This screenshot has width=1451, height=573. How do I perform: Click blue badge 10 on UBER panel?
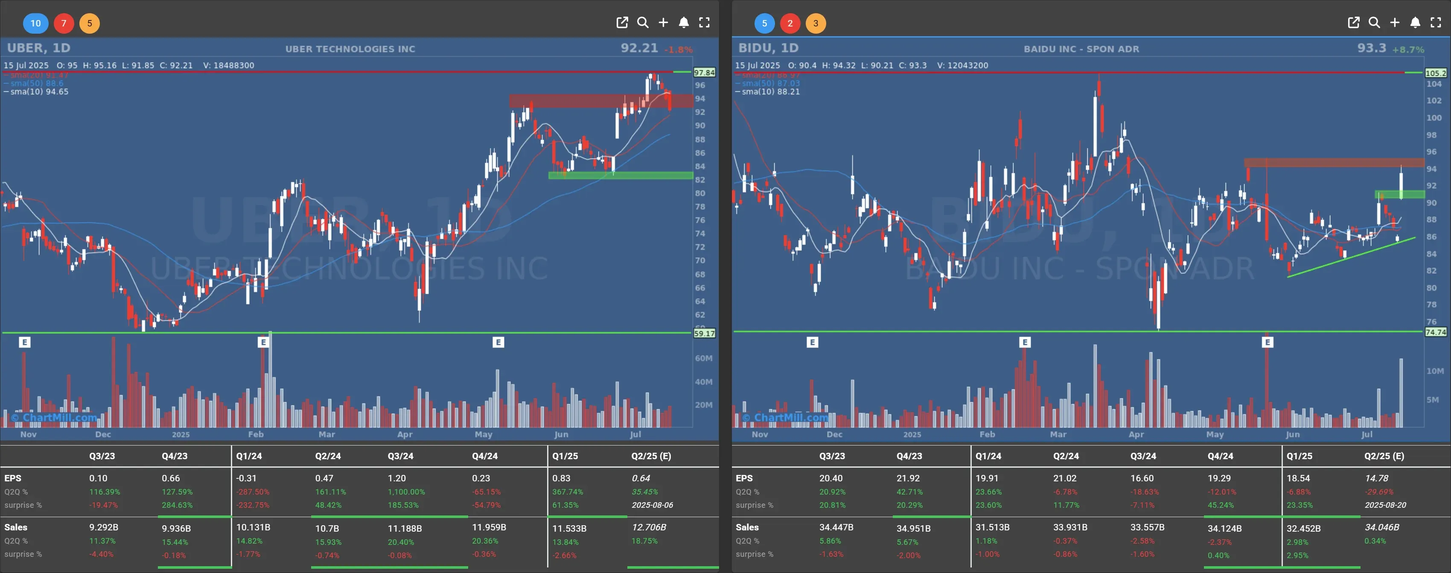click(35, 23)
